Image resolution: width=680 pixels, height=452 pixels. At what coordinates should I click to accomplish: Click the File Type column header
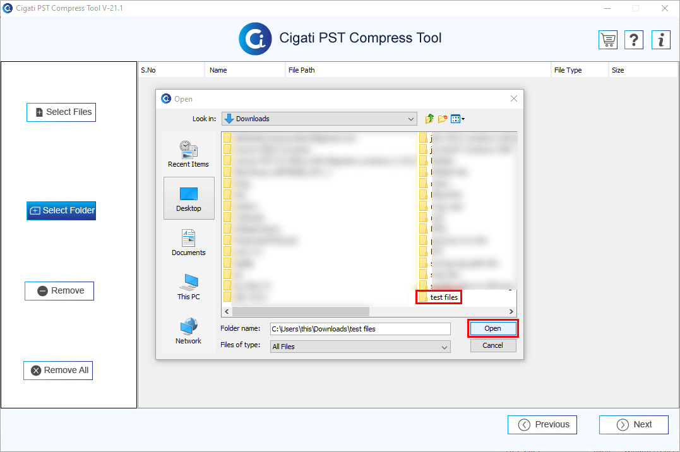click(x=580, y=70)
